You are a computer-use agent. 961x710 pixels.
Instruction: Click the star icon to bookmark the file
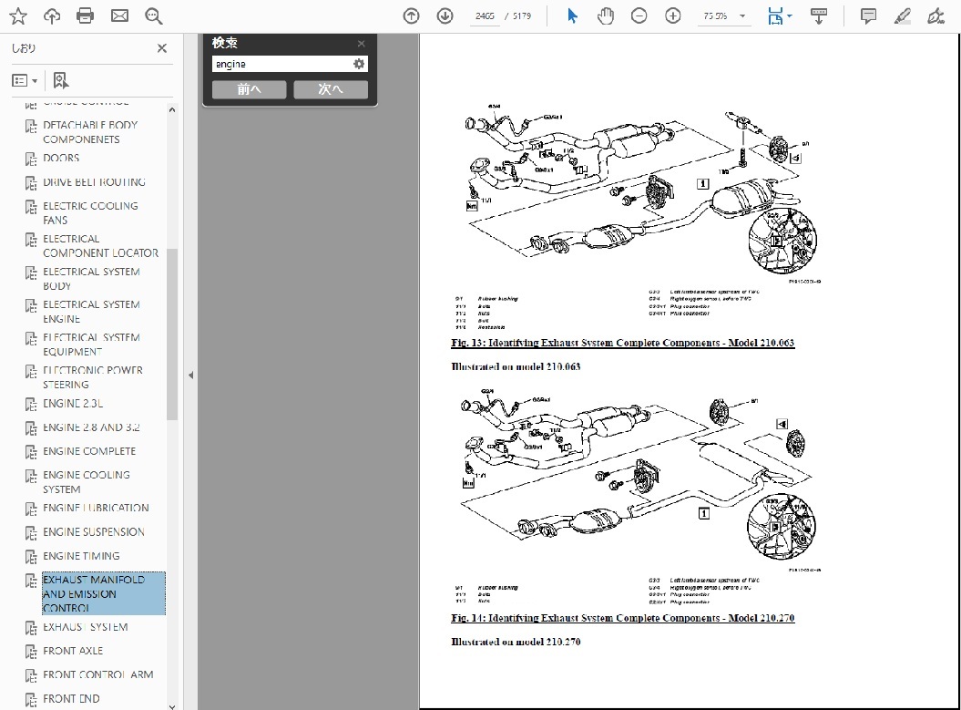pyautogui.click(x=18, y=15)
